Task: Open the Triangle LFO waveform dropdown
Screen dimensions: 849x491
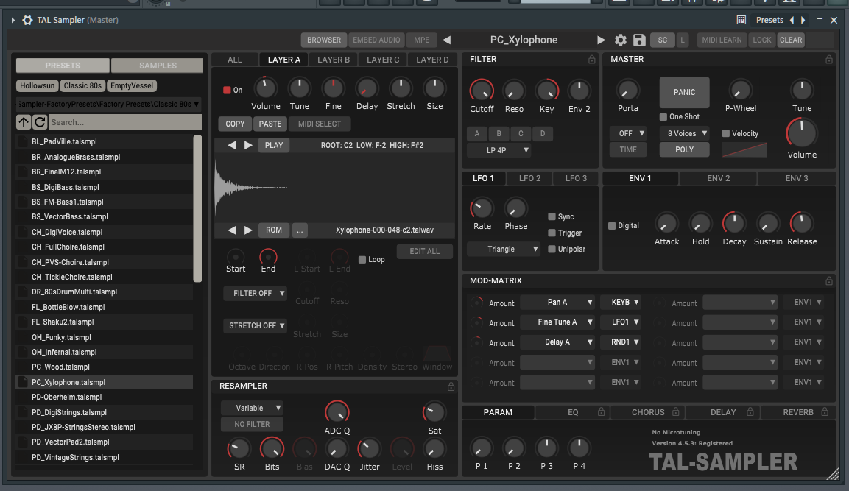Action: [504, 249]
